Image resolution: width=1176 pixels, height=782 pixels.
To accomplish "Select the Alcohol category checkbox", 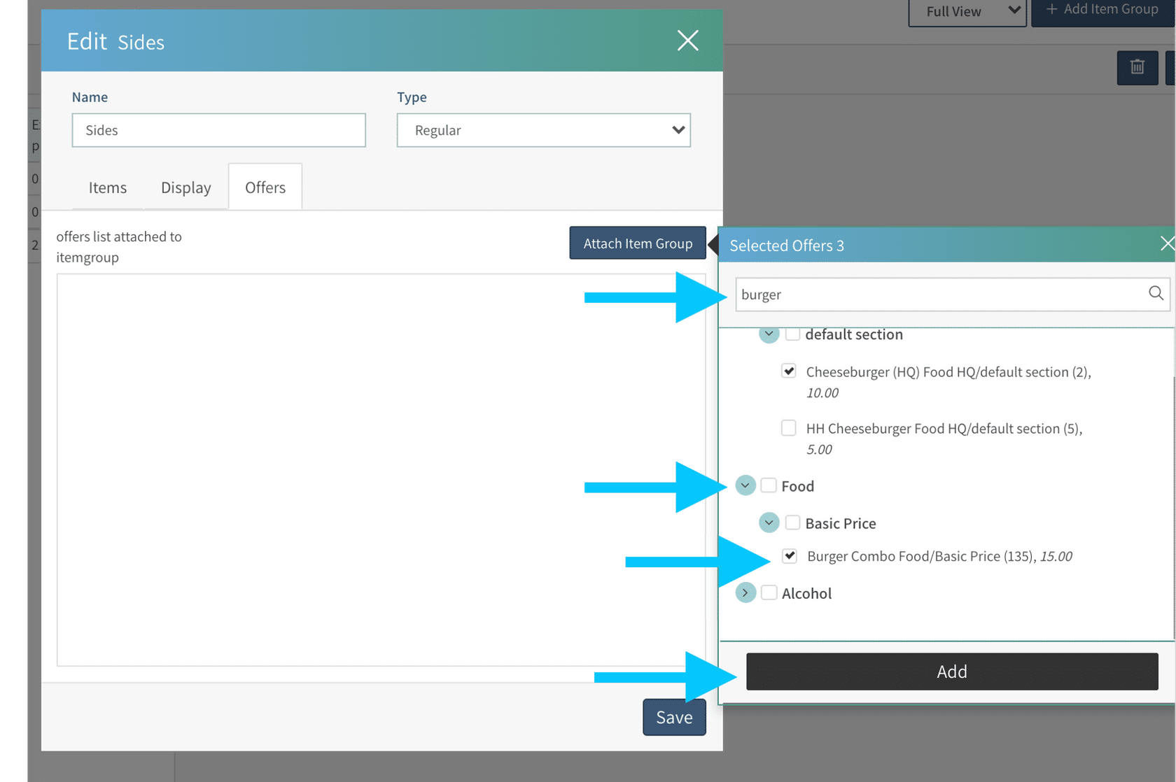I will [769, 593].
